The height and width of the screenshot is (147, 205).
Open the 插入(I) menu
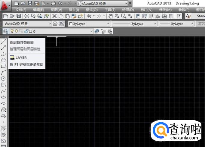[x=74, y=10]
